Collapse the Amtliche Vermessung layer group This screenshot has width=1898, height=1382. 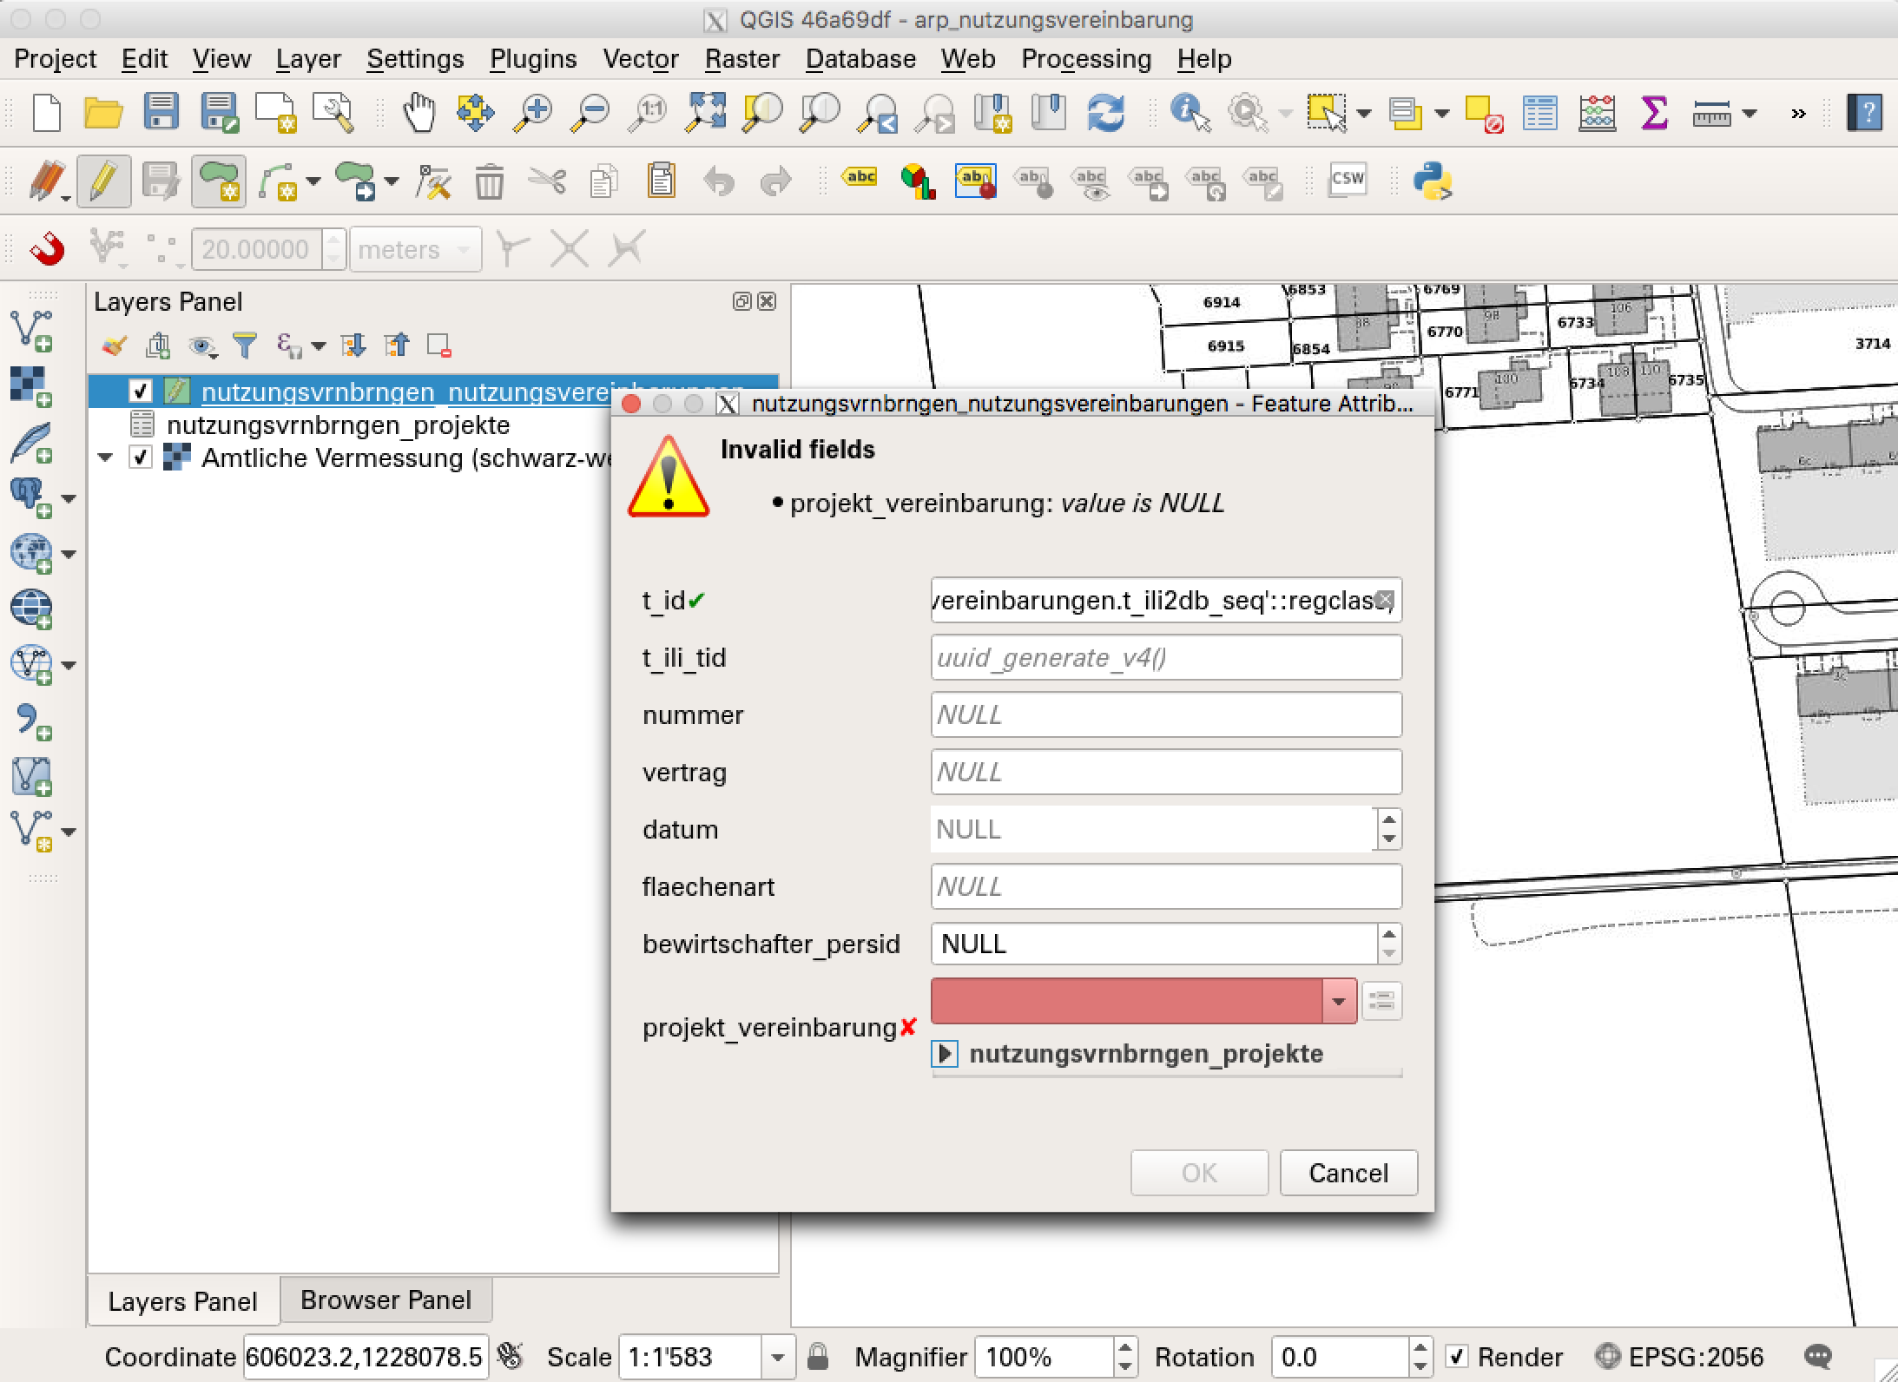point(105,457)
